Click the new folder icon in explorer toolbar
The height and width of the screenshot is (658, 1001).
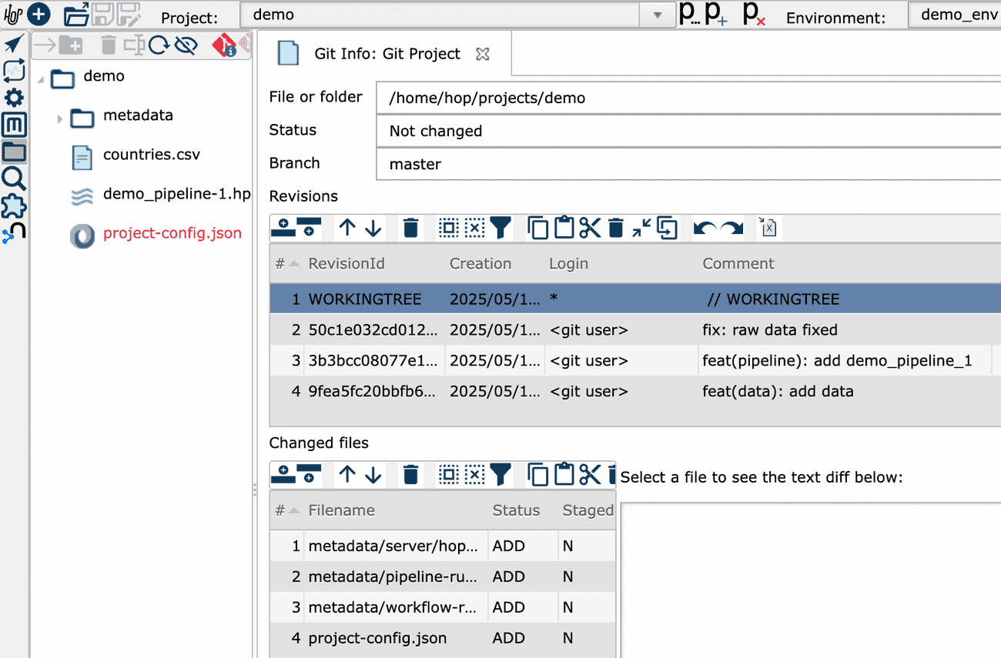pyautogui.click(x=71, y=45)
